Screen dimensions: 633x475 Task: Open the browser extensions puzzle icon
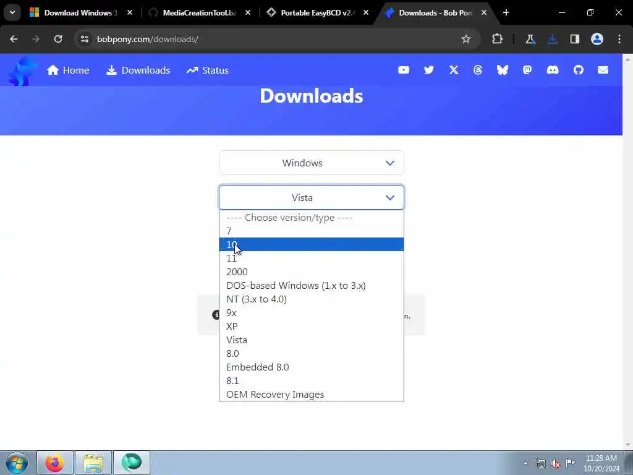click(x=498, y=39)
